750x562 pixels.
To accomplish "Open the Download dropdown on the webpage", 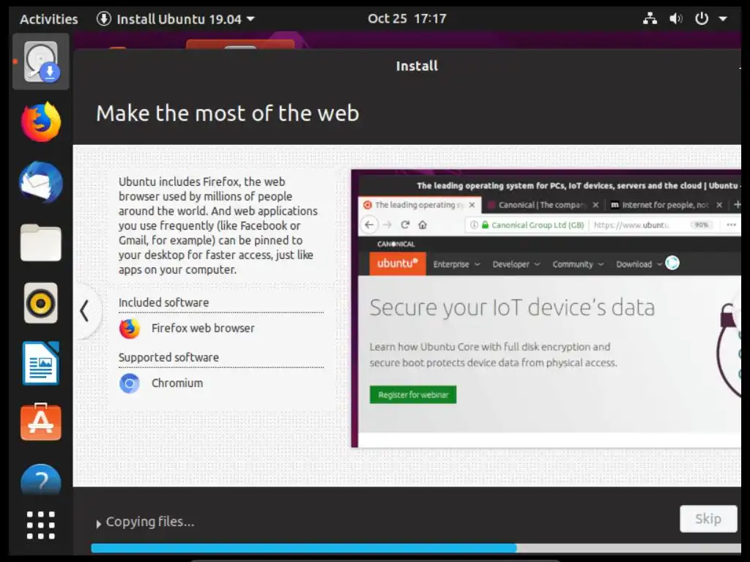I will (639, 264).
